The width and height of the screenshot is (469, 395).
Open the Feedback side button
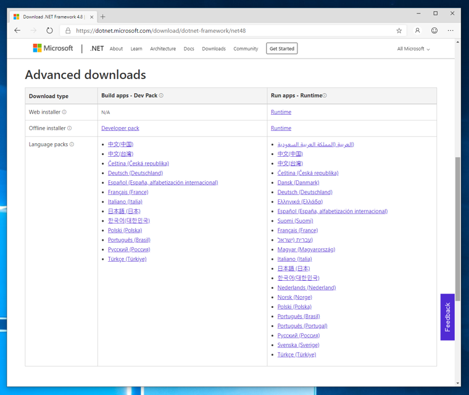pos(447,317)
